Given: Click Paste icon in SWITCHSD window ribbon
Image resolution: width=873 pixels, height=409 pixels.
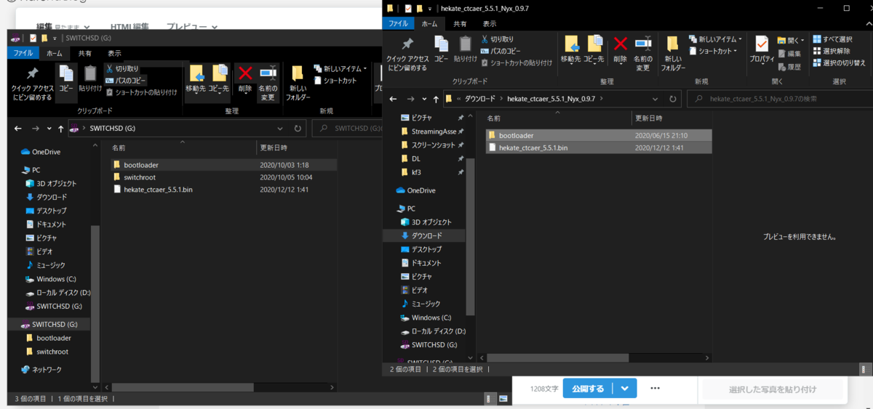Looking at the screenshot, I should [x=90, y=78].
